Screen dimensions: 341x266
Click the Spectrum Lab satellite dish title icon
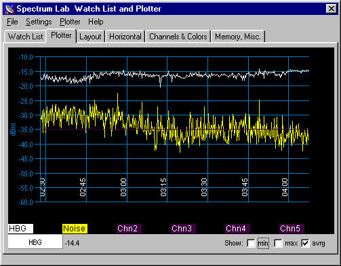[x=9, y=9]
